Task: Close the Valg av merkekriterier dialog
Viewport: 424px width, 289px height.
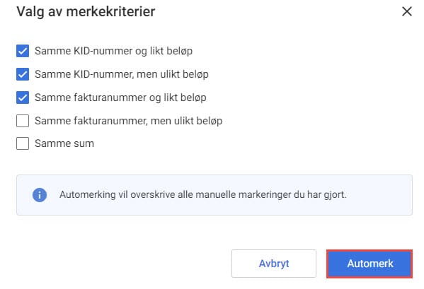Action: 407,11
